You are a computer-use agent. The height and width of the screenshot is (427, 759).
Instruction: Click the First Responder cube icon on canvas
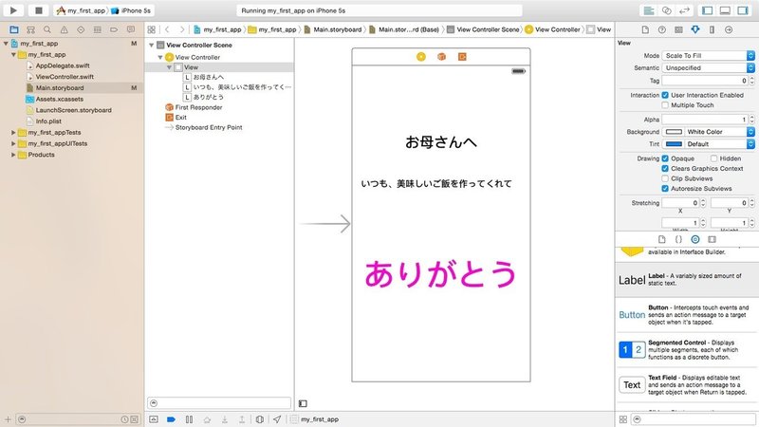coord(441,57)
